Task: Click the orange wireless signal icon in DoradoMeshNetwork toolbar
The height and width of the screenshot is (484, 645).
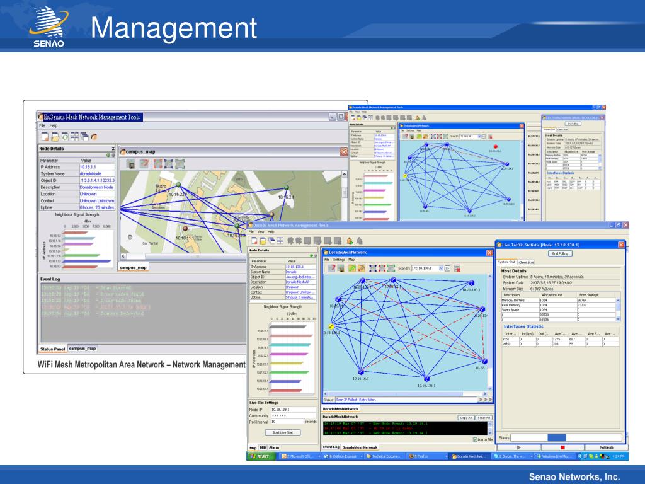Action: pyautogui.click(x=361, y=268)
